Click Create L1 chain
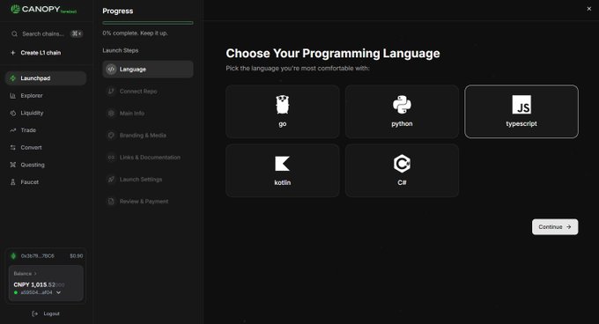Image resolution: width=599 pixels, height=324 pixels. [x=41, y=53]
